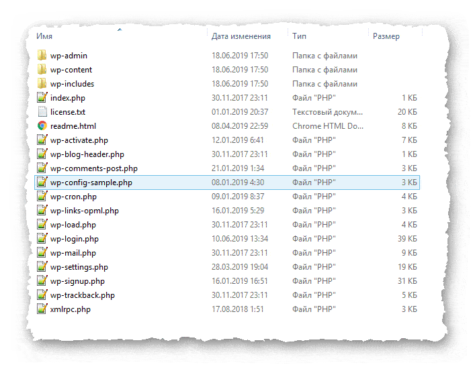Sort by the Имя column header
473x365 pixels.
click(x=44, y=36)
